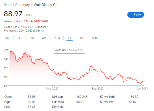Click the red data point on chart
The width and height of the screenshot is (154, 111).
(69, 78)
